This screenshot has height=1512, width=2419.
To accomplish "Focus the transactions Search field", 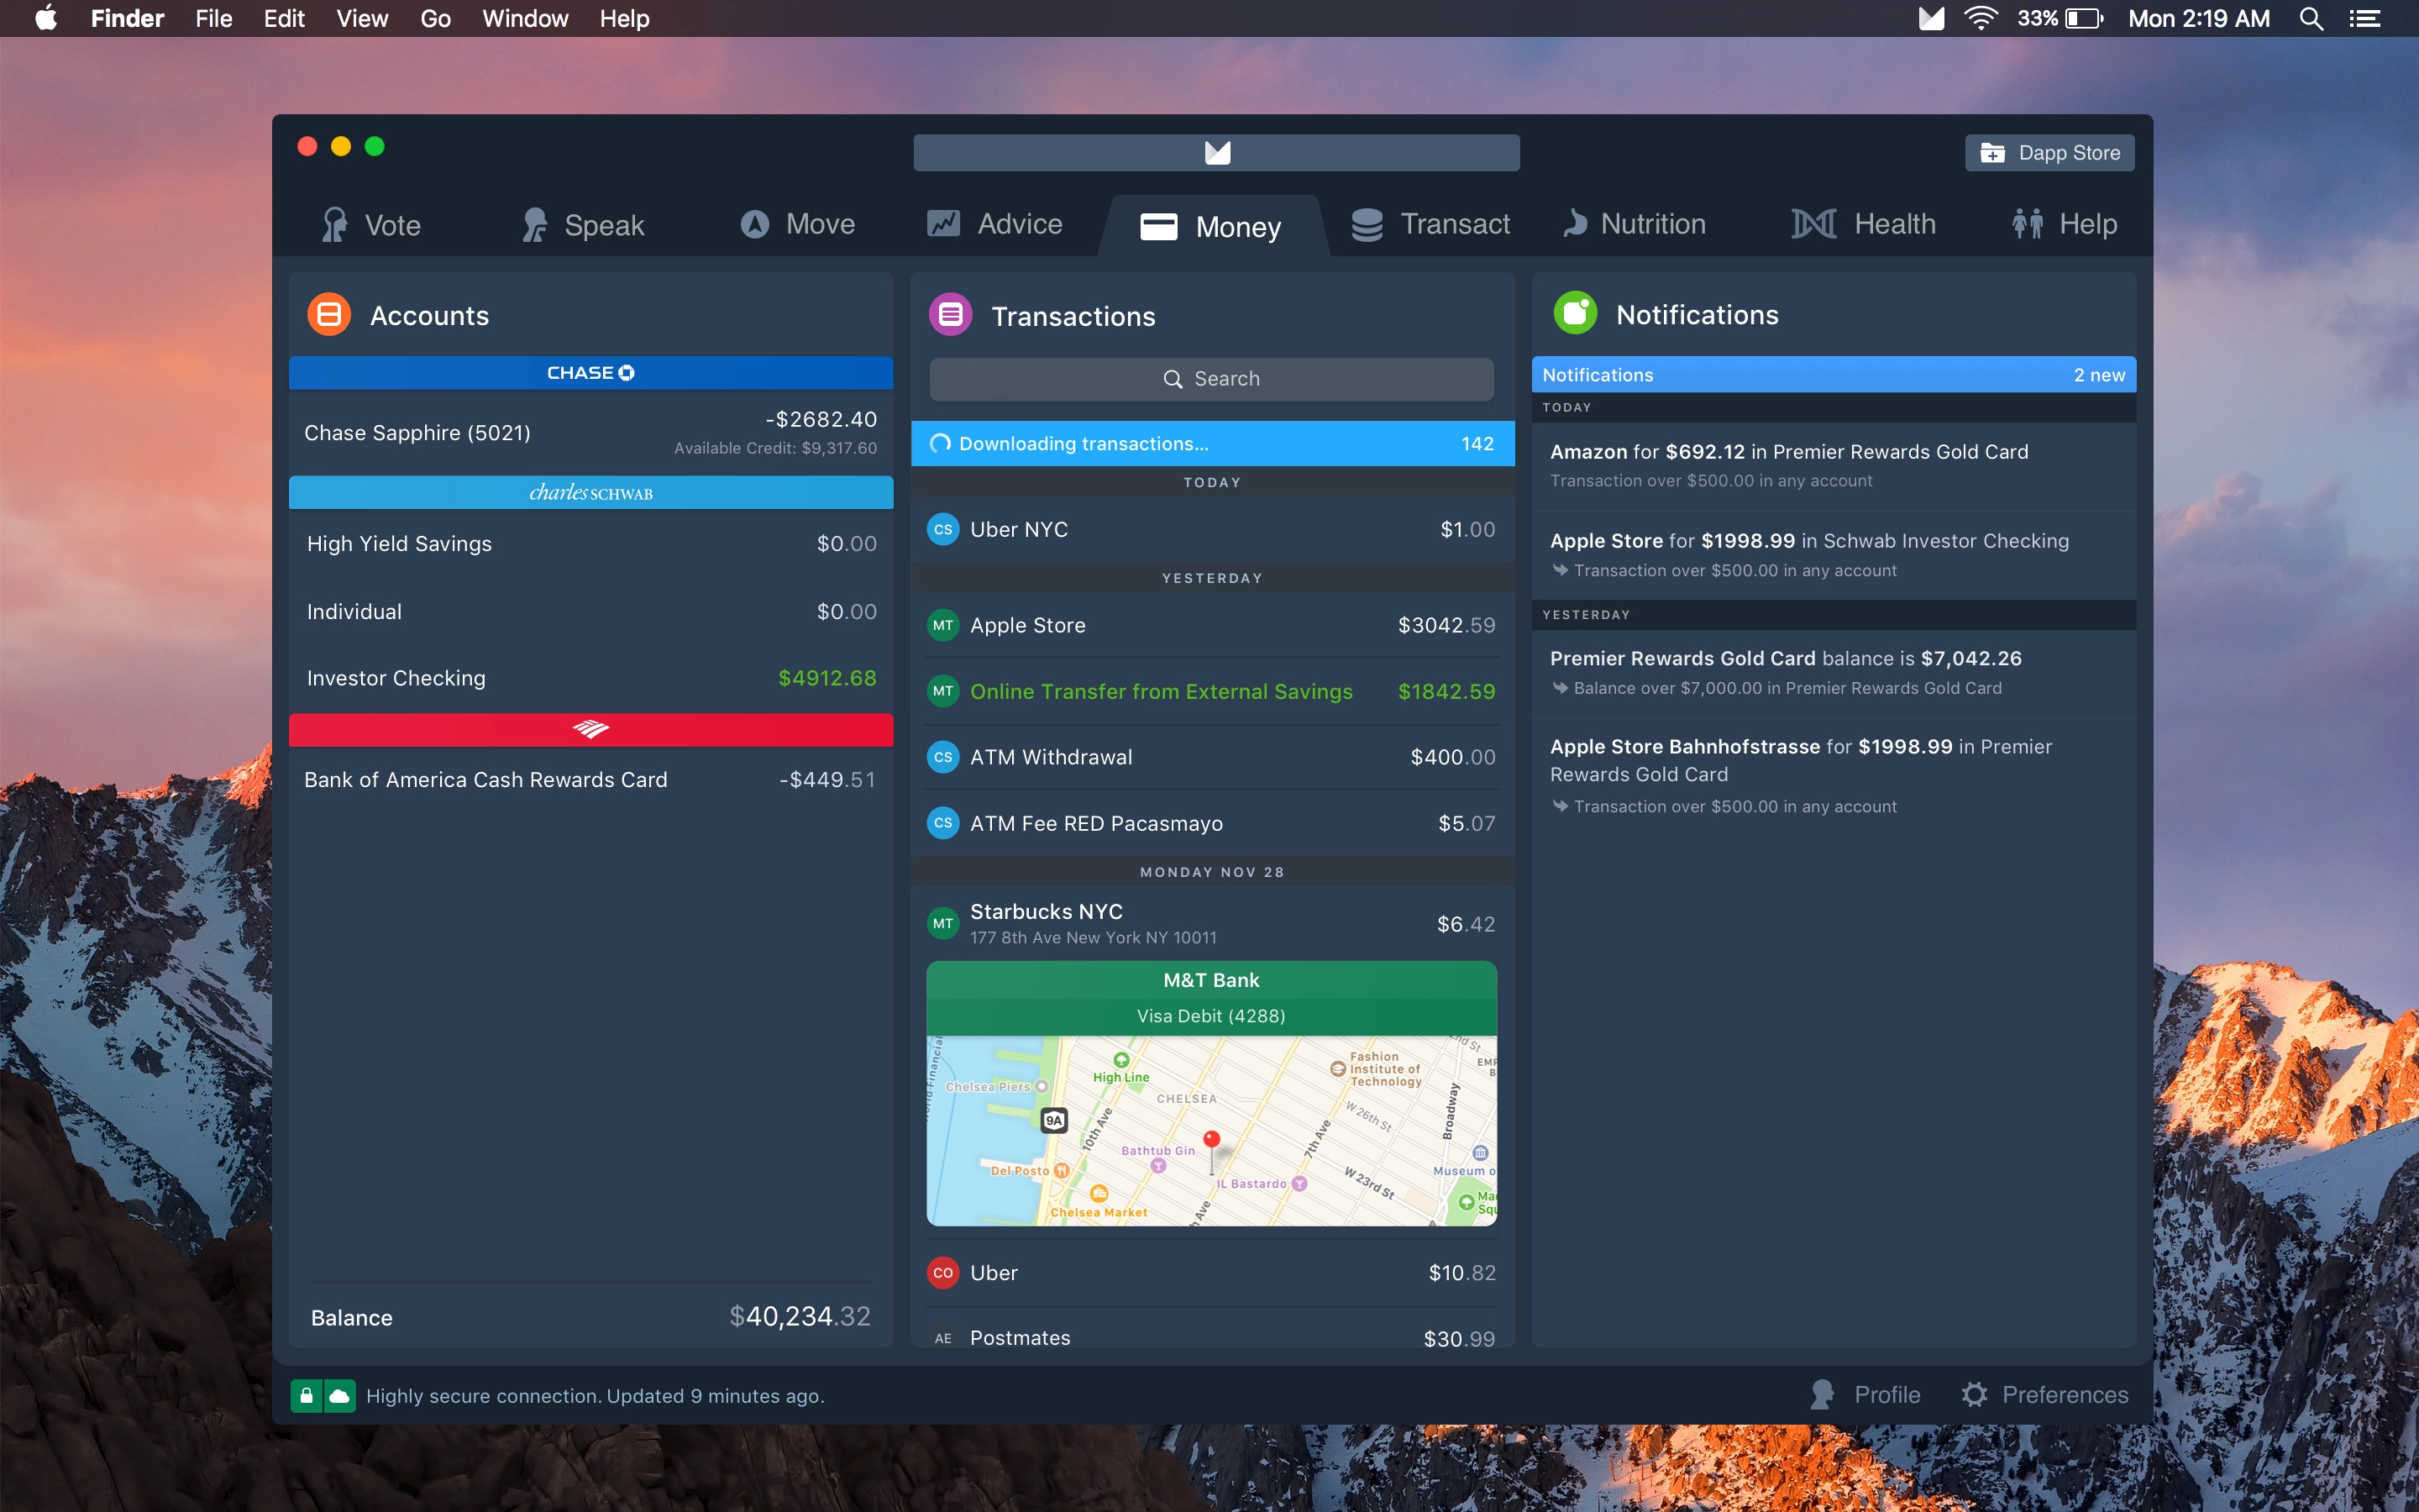I will click(1211, 379).
